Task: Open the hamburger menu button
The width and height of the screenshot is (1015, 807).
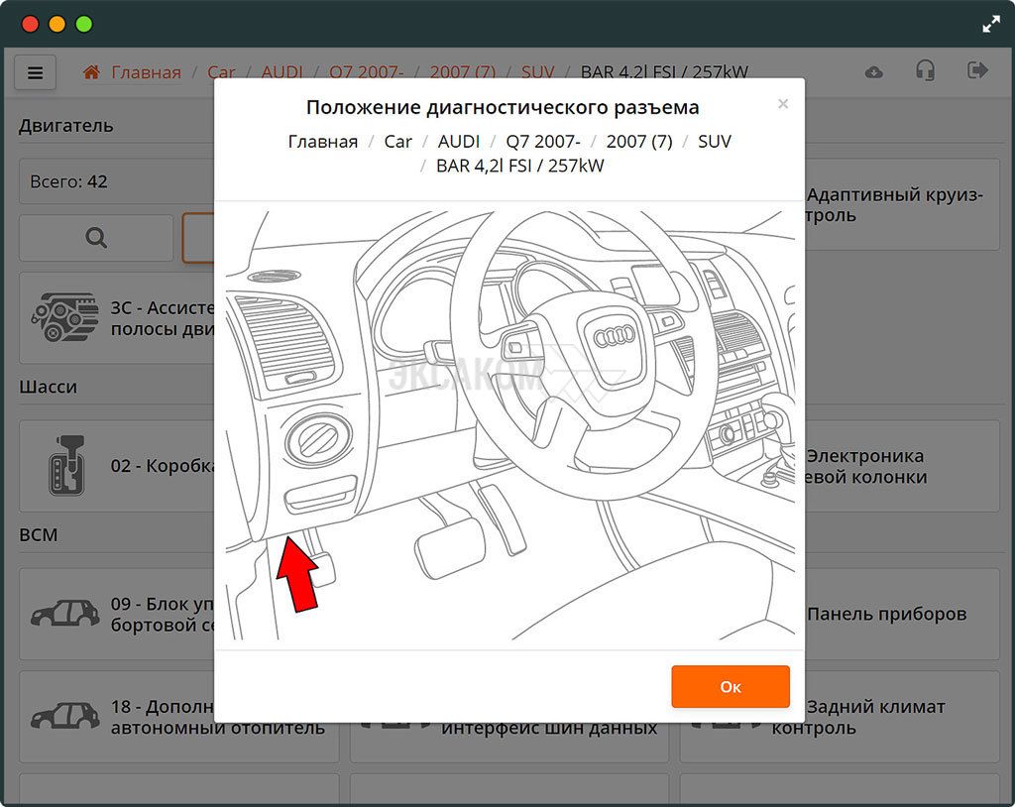Action: point(36,72)
